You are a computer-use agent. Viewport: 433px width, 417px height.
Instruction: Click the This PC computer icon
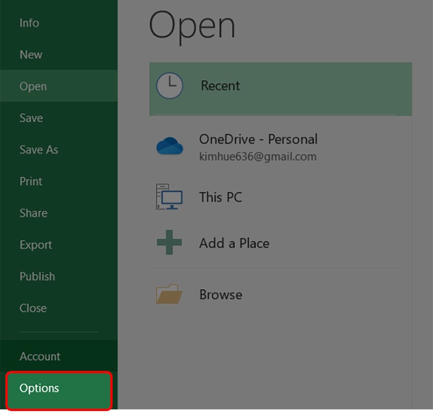coord(169,197)
